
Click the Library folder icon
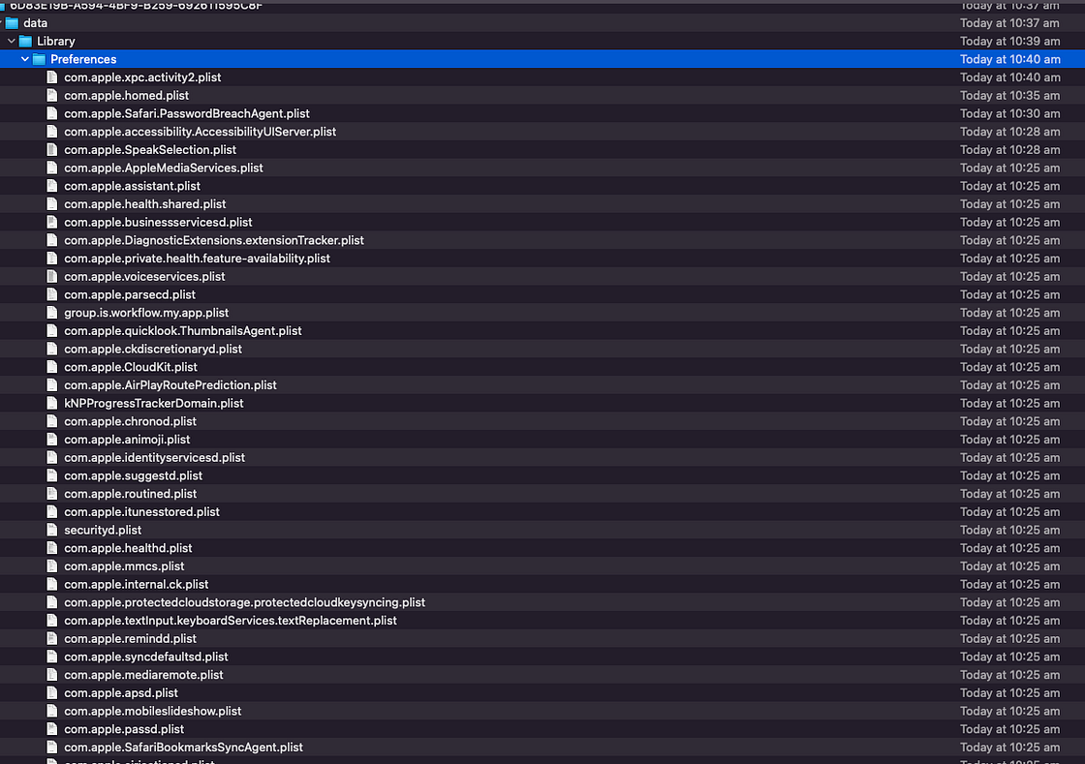tap(25, 42)
